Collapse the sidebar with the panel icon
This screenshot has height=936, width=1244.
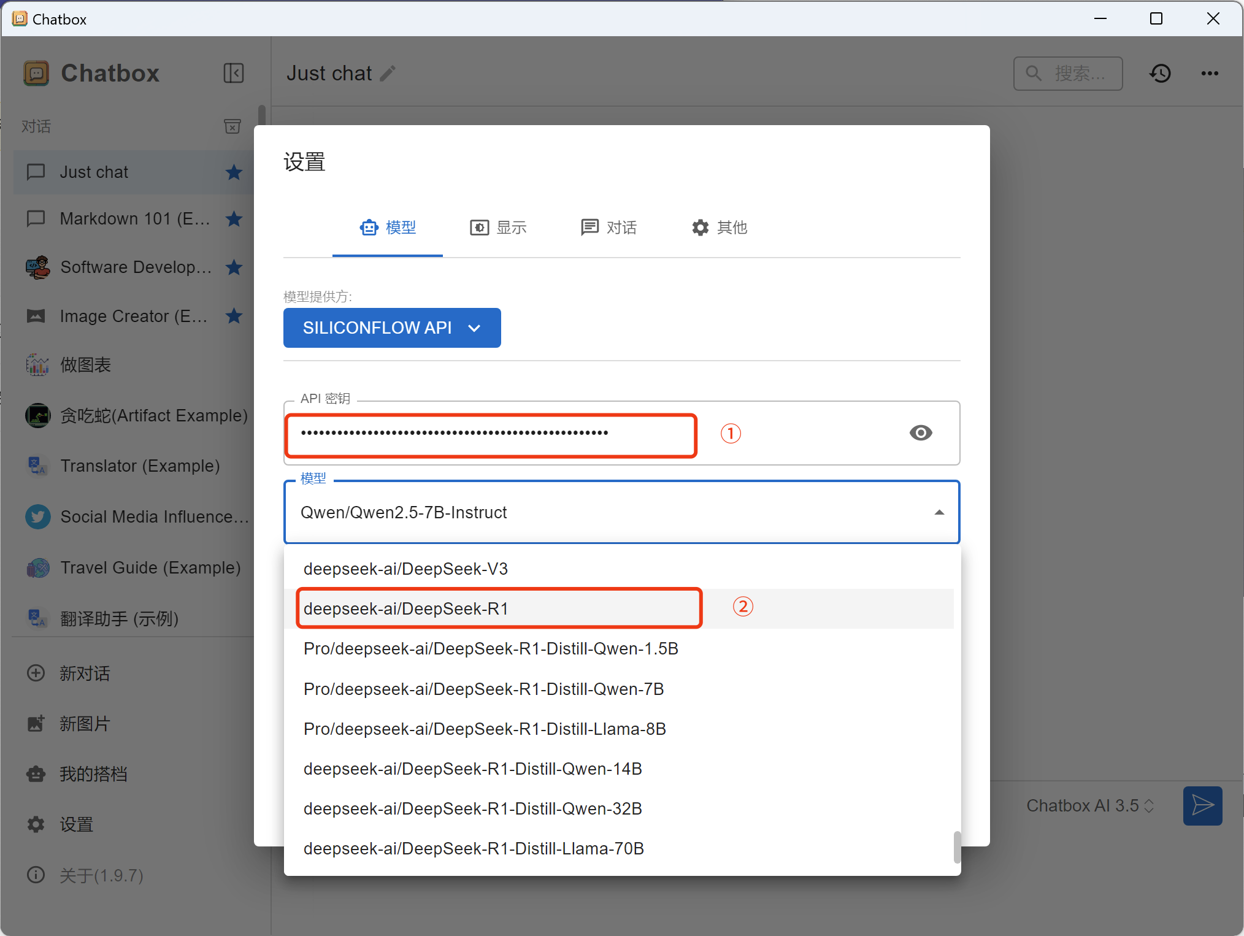tap(233, 73)
